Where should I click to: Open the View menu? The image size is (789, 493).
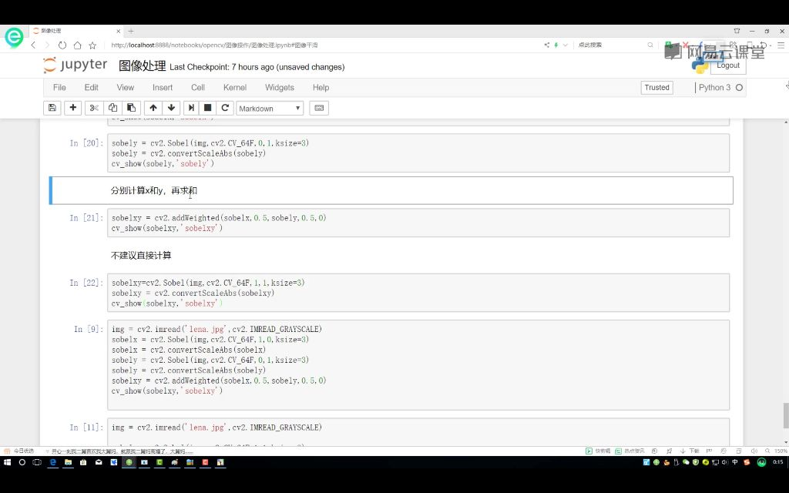point(126,88)
